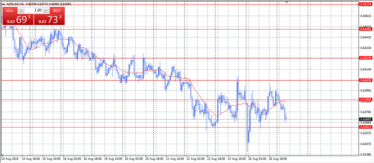Click the 1.00 volume input field
The height and width of the screenshot is (163, 374).
(34, 10)
